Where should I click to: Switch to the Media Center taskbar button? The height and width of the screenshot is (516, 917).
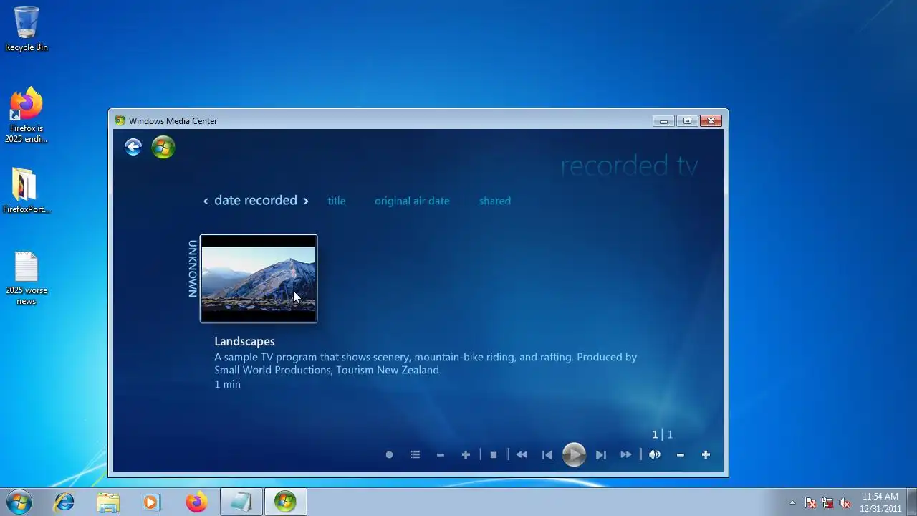(285, 502)
